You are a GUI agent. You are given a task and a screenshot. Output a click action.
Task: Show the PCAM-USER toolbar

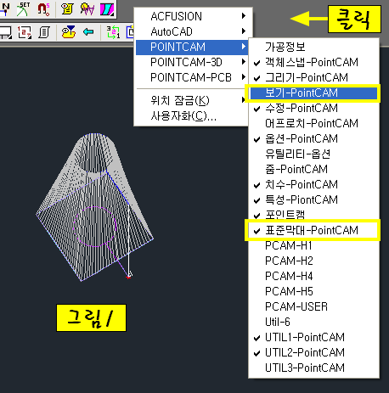pyautogui.click(x=313, y=306)
